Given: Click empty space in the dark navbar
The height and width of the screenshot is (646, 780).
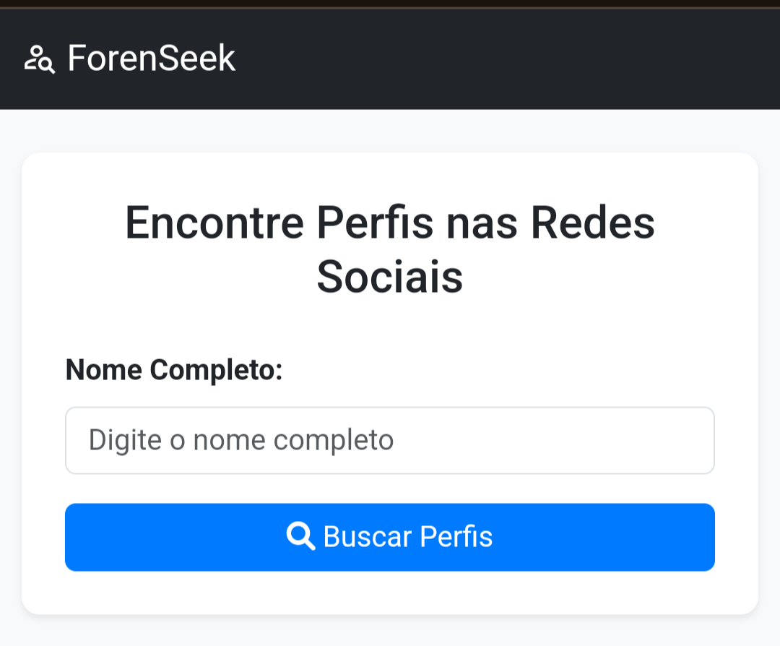Looking at the screenshot, I should [x=506, y=59].
